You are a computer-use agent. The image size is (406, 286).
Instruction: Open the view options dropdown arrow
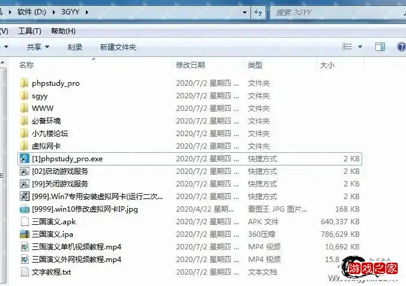360,47
